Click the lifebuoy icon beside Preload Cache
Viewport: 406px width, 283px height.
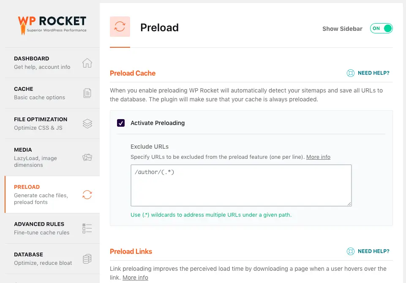point(351,73)
